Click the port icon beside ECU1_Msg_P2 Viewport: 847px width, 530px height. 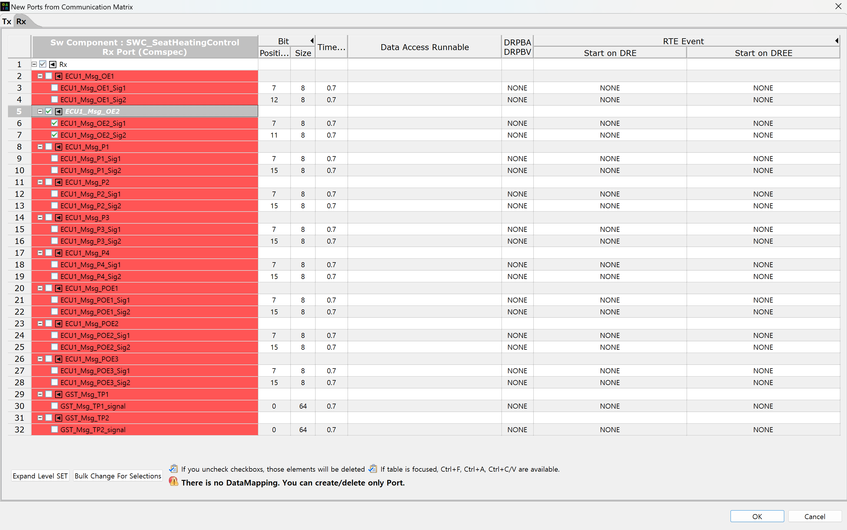click(x=59, y=182)
